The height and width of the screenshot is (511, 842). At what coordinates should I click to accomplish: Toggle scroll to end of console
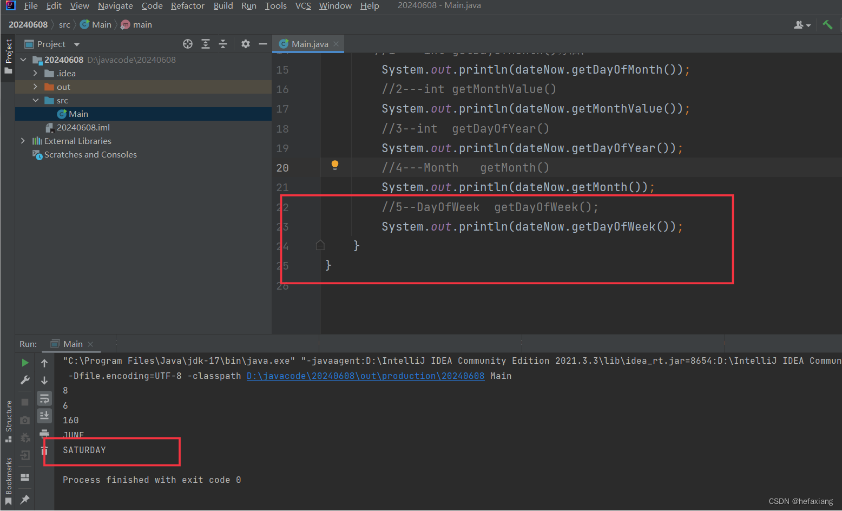(44, 415)
